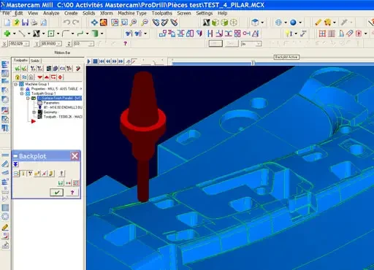Click the move insert arrow up icon
Screen dimensions: 374x270
pyautogui.click(x=47, y=77)
